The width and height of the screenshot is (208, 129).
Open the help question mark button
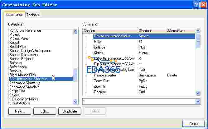196,5
